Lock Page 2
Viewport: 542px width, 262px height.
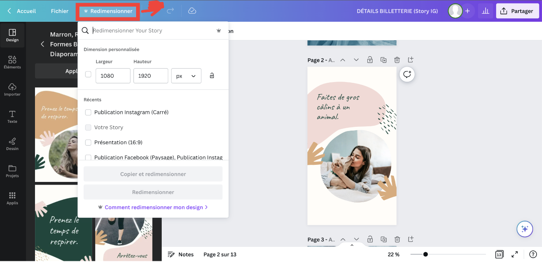[370, 59]
